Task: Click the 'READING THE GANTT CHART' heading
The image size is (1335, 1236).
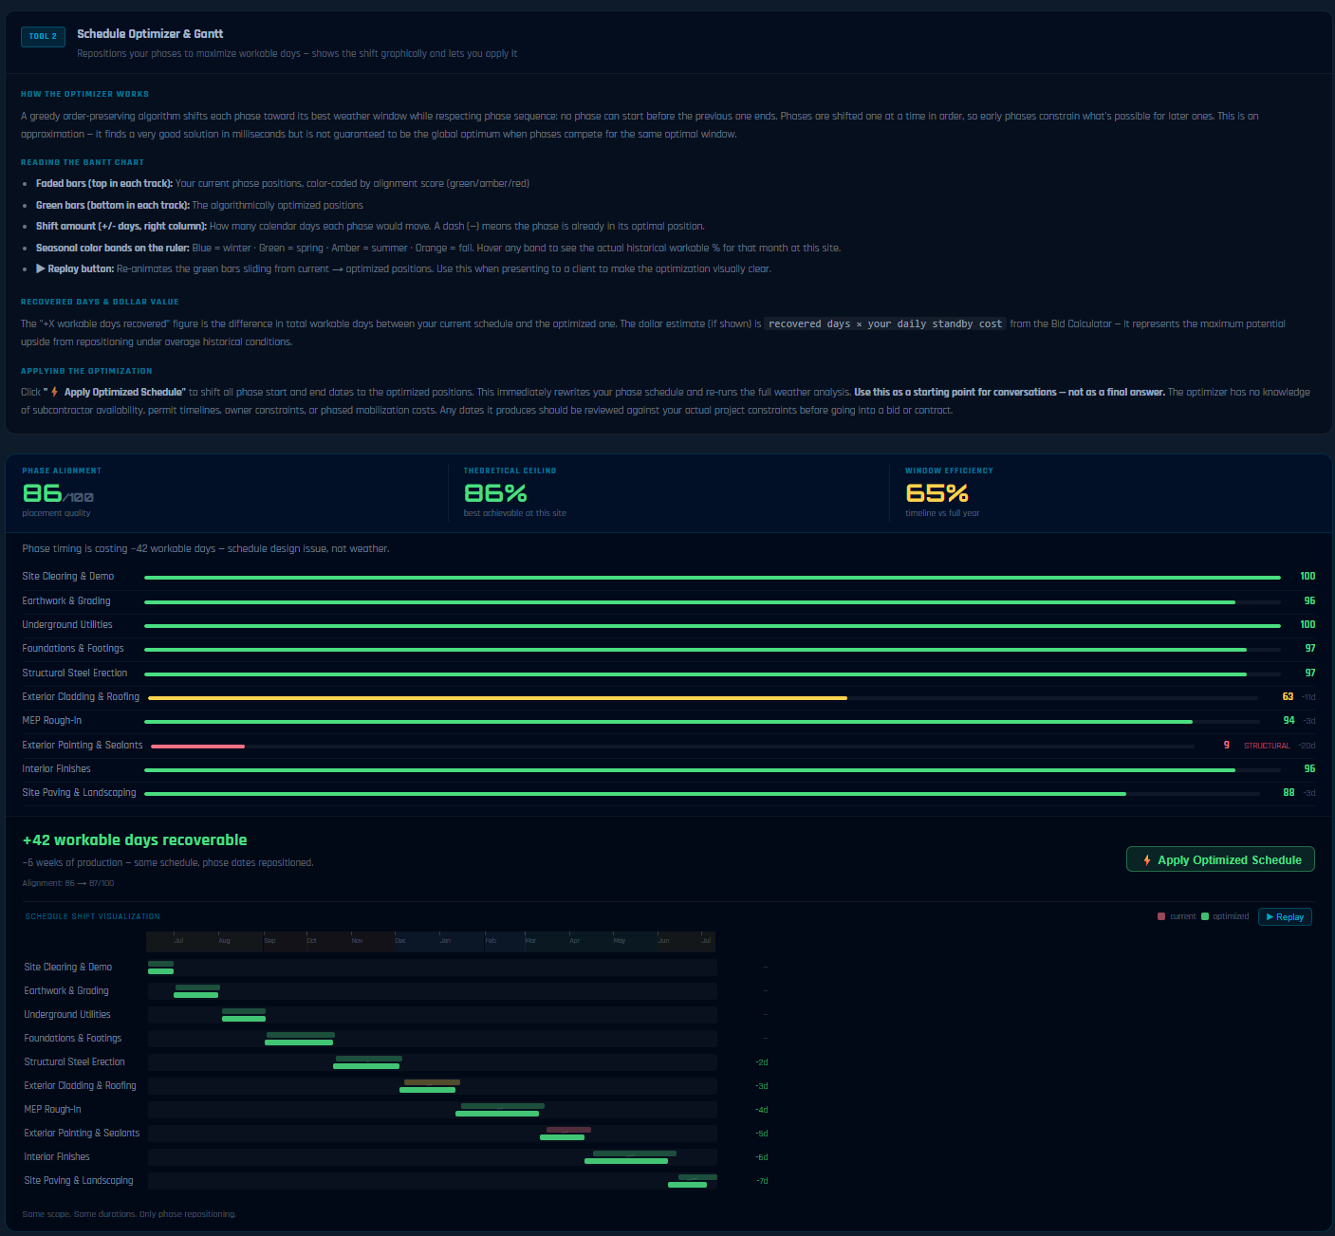Action: tap(83, 162)
